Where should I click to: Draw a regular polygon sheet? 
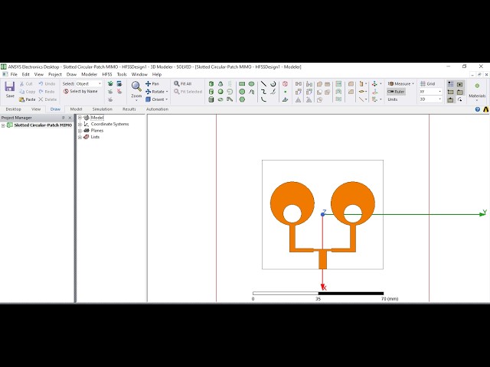tap(242, 99)
